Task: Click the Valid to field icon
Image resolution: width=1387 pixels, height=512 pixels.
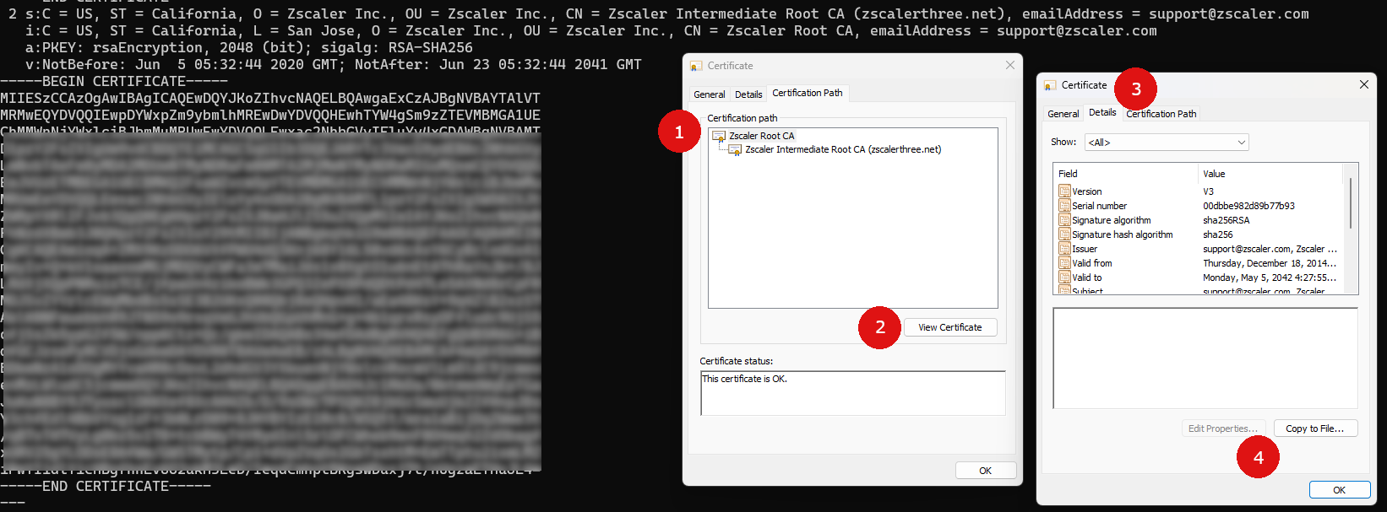Action: [1064, 278]
